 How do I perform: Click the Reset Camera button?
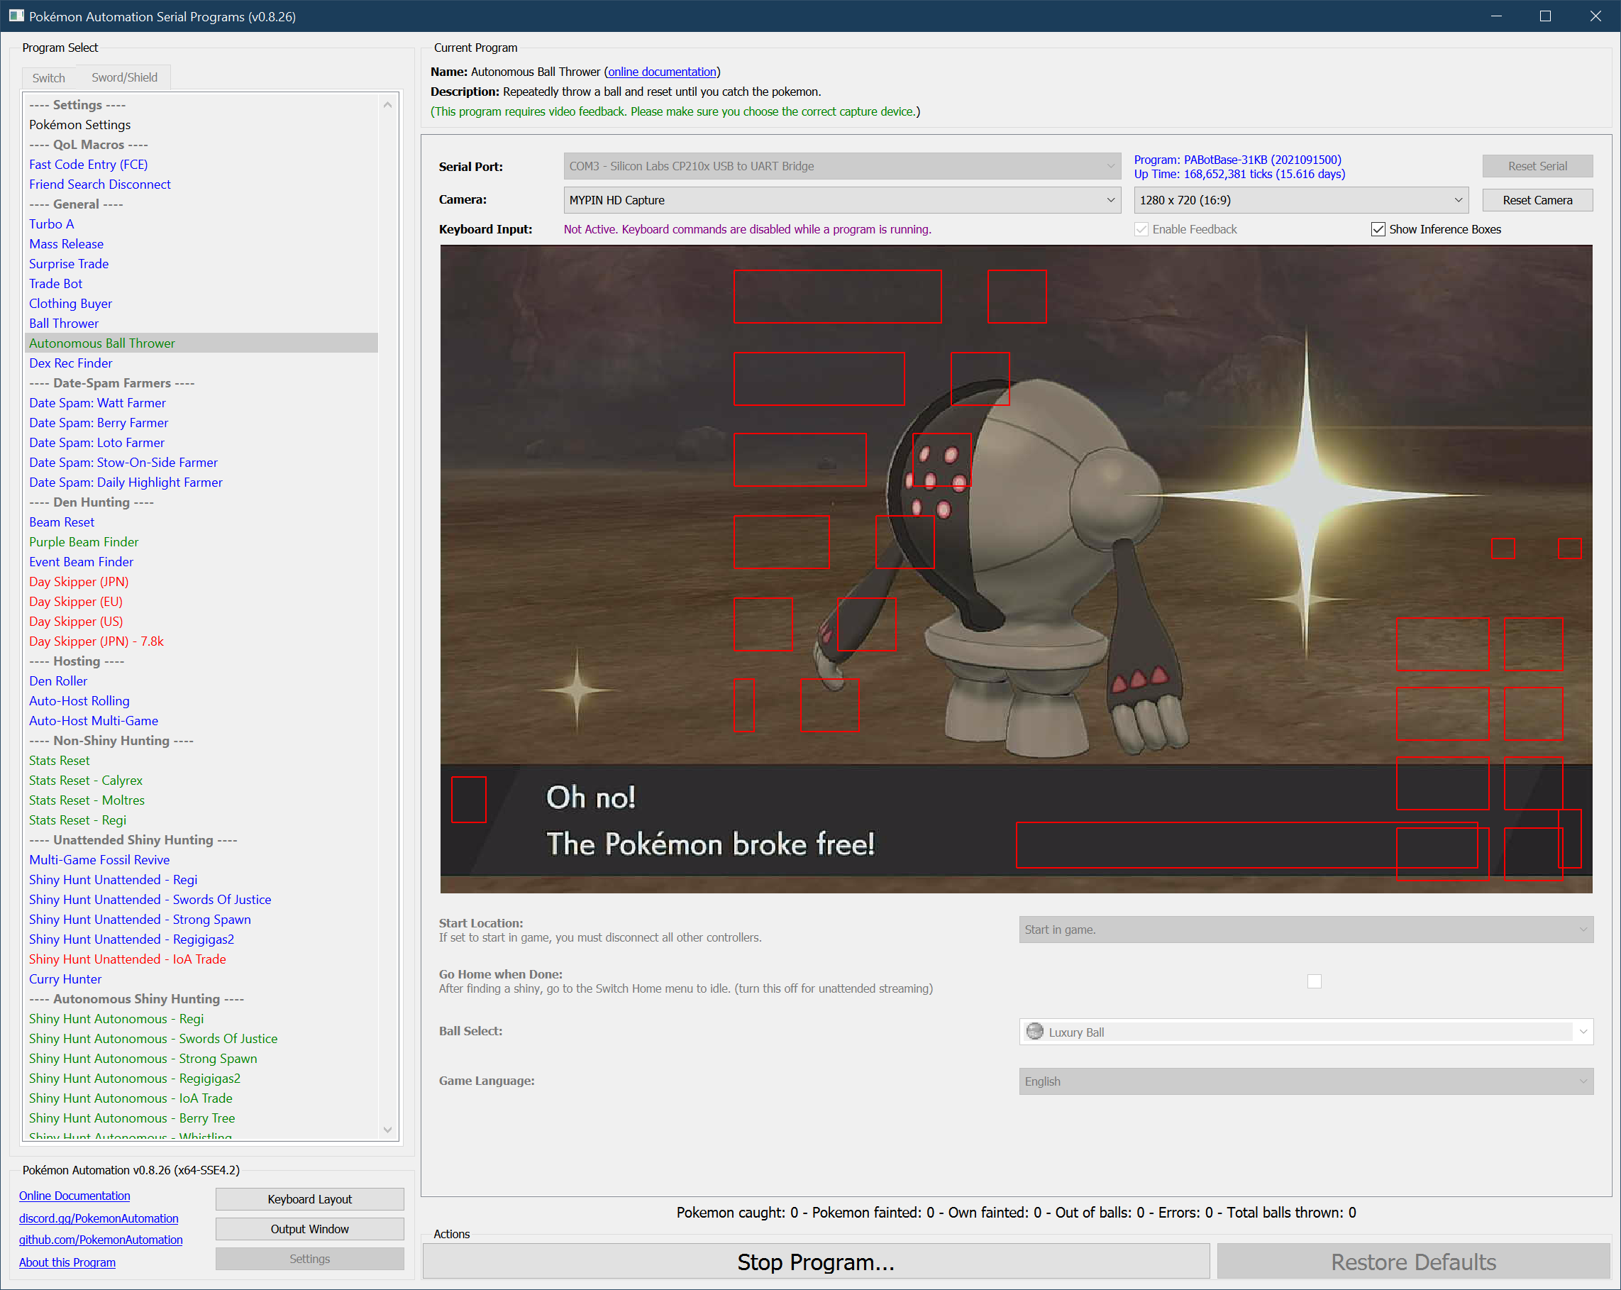(1537, 200)
